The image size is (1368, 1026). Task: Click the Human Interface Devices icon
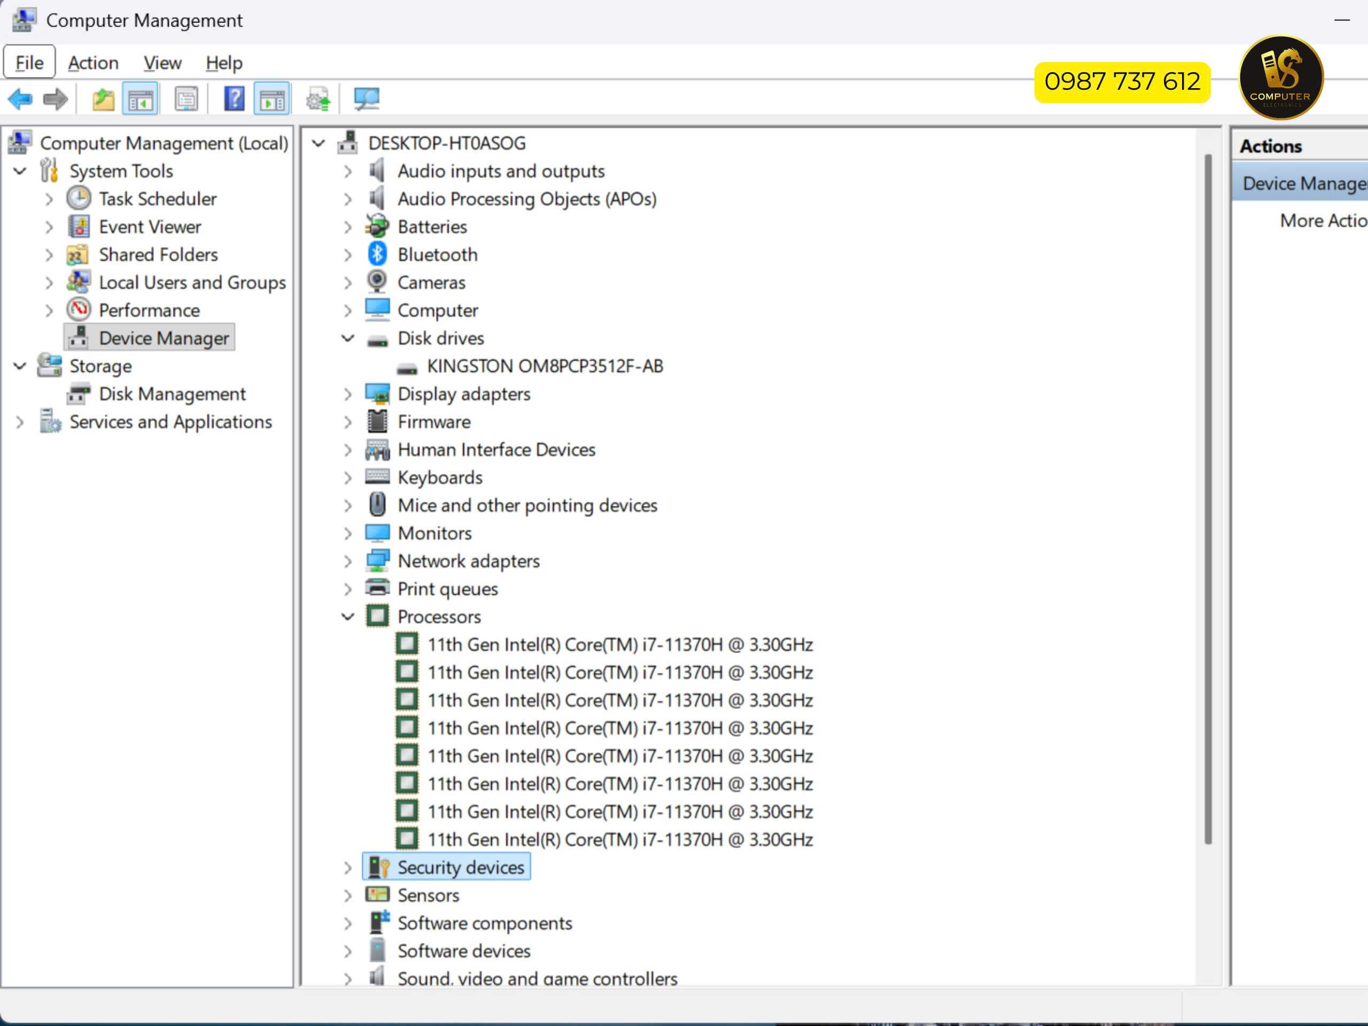pos(377,449)
